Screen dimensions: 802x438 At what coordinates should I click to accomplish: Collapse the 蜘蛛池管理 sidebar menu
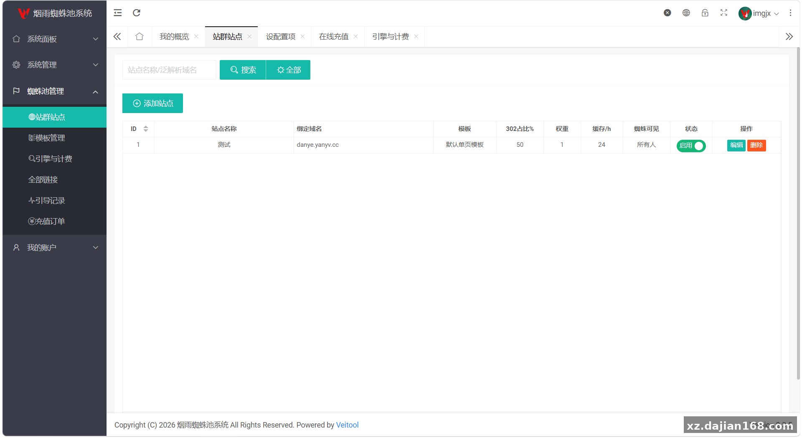54,91
